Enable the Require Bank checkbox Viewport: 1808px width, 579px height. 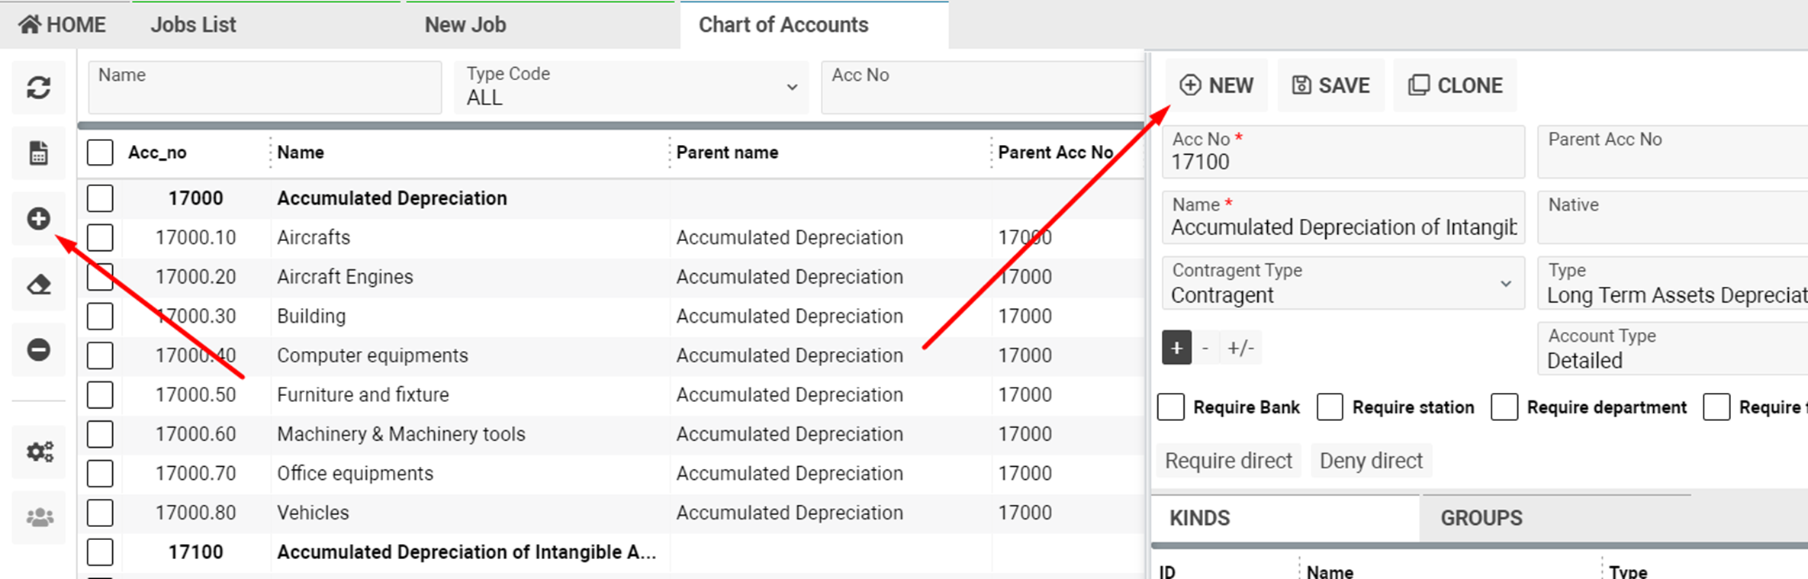[x=1171, y=407]
